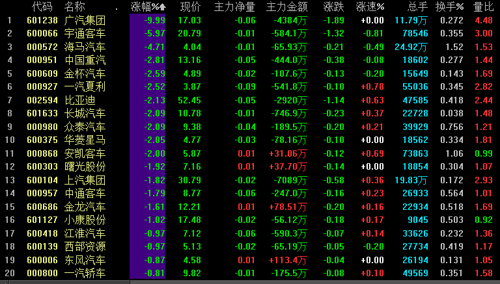
Task: Click the 名称 column header
Action: click(75, 6)
